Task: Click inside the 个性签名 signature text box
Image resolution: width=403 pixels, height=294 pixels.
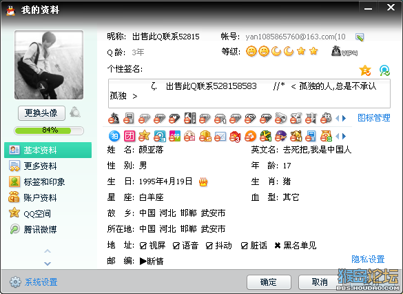Action: (249, 94)
